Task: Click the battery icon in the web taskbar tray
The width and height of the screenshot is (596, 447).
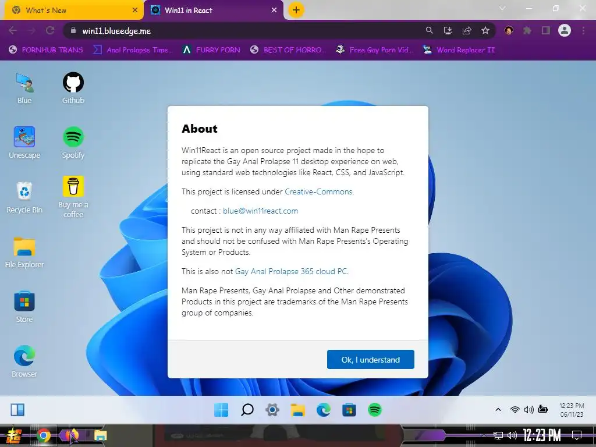Action: pos(543,409)
